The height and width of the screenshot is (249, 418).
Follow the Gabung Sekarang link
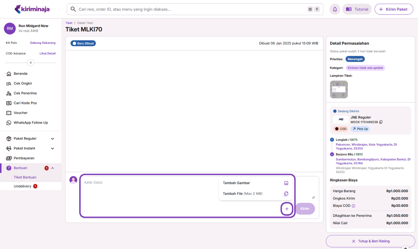click(x=43, y=43)
